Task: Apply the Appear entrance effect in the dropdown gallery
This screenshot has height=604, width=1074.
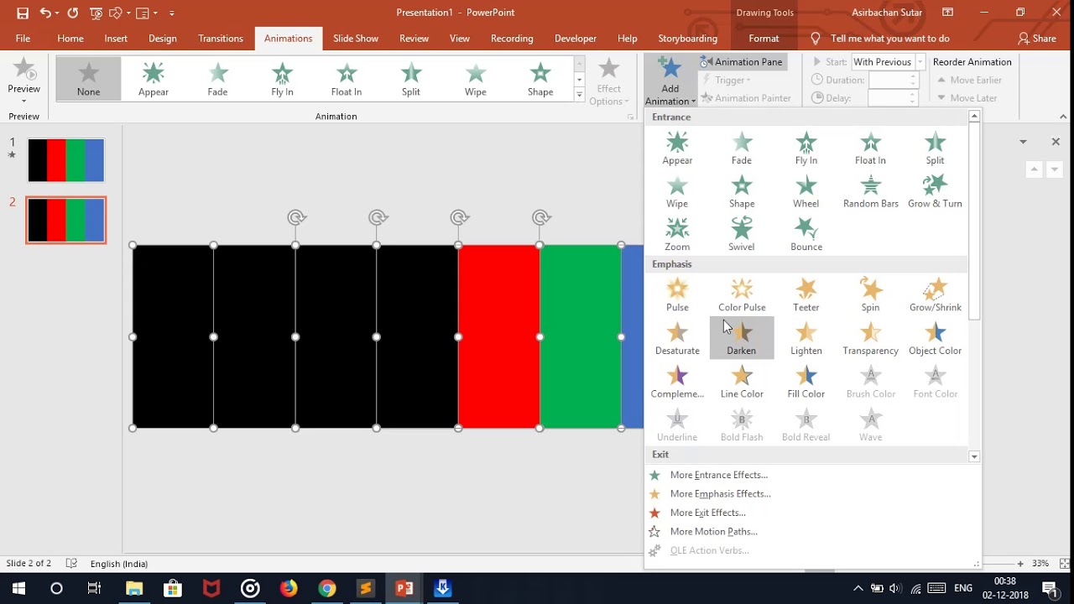Action: click(677, 148)
